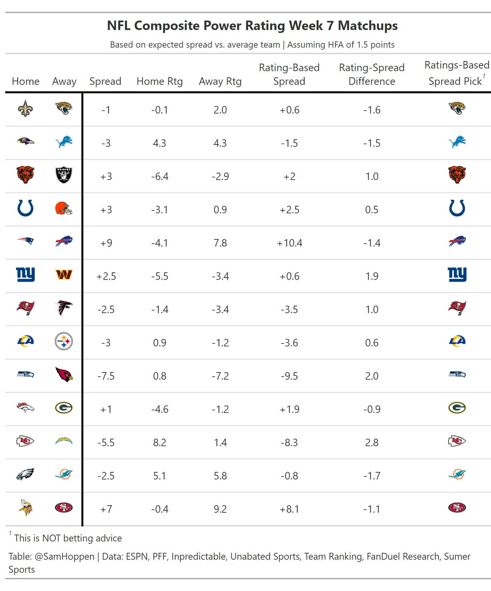Click the Cleveland Browns helmet logo
Image resolution: width=491 pixels, height=591 pixels.
(64, 208)
